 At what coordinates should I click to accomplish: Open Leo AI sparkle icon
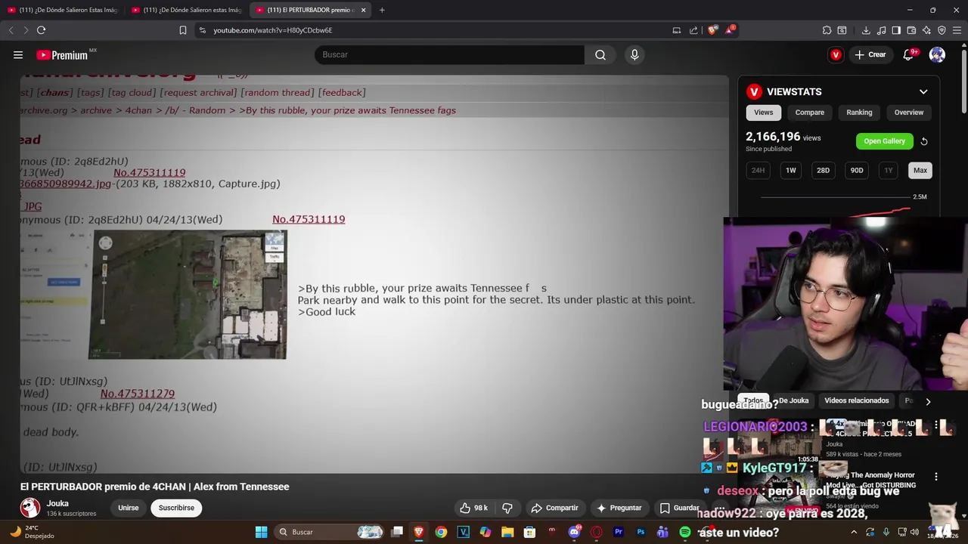(x=926, y=30)
